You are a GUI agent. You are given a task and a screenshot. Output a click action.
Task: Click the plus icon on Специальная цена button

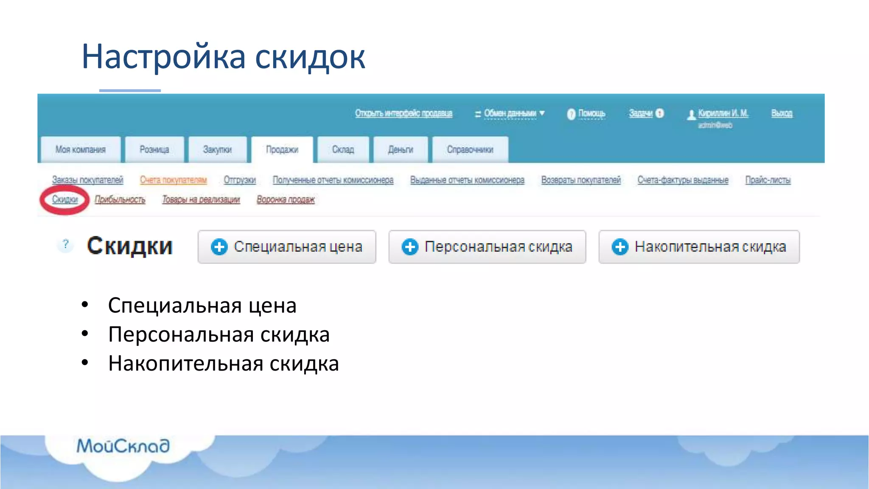(x=219, y=247)
